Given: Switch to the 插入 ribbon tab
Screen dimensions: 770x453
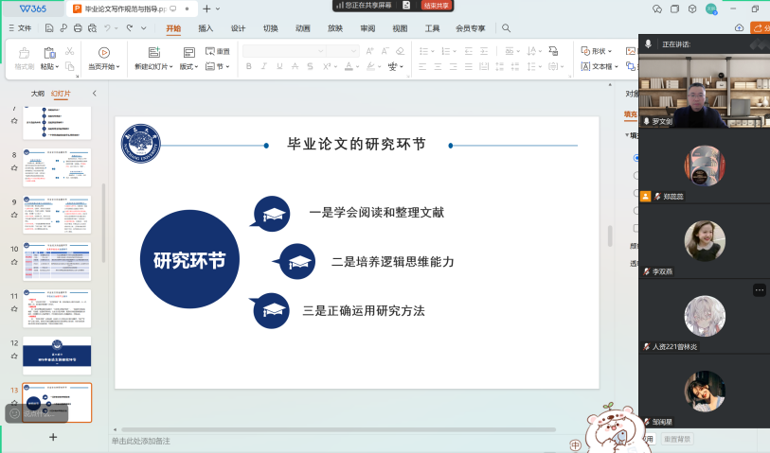Looking at the screenshot, I should point(206,28).
